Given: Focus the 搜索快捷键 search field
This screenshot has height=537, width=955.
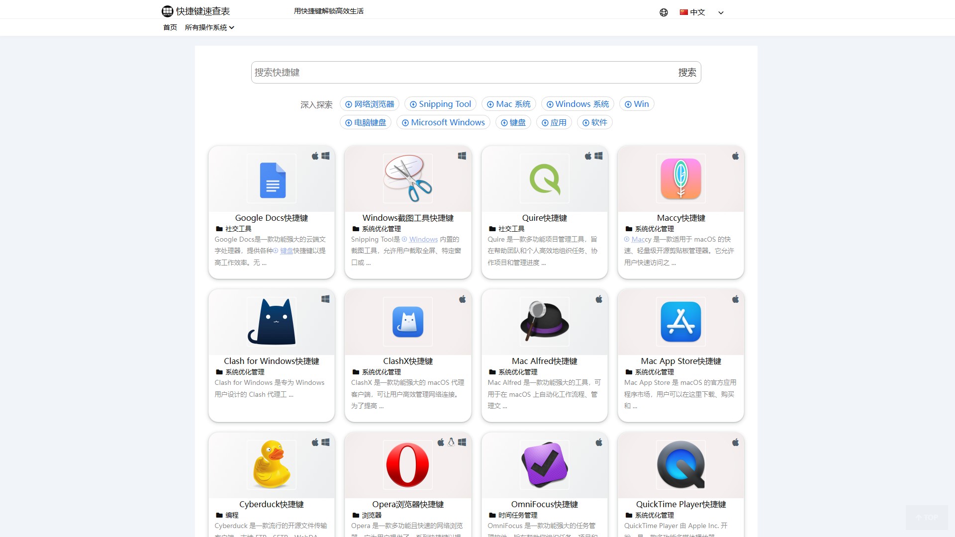Looking at the screenshot, I should (463, 73).
